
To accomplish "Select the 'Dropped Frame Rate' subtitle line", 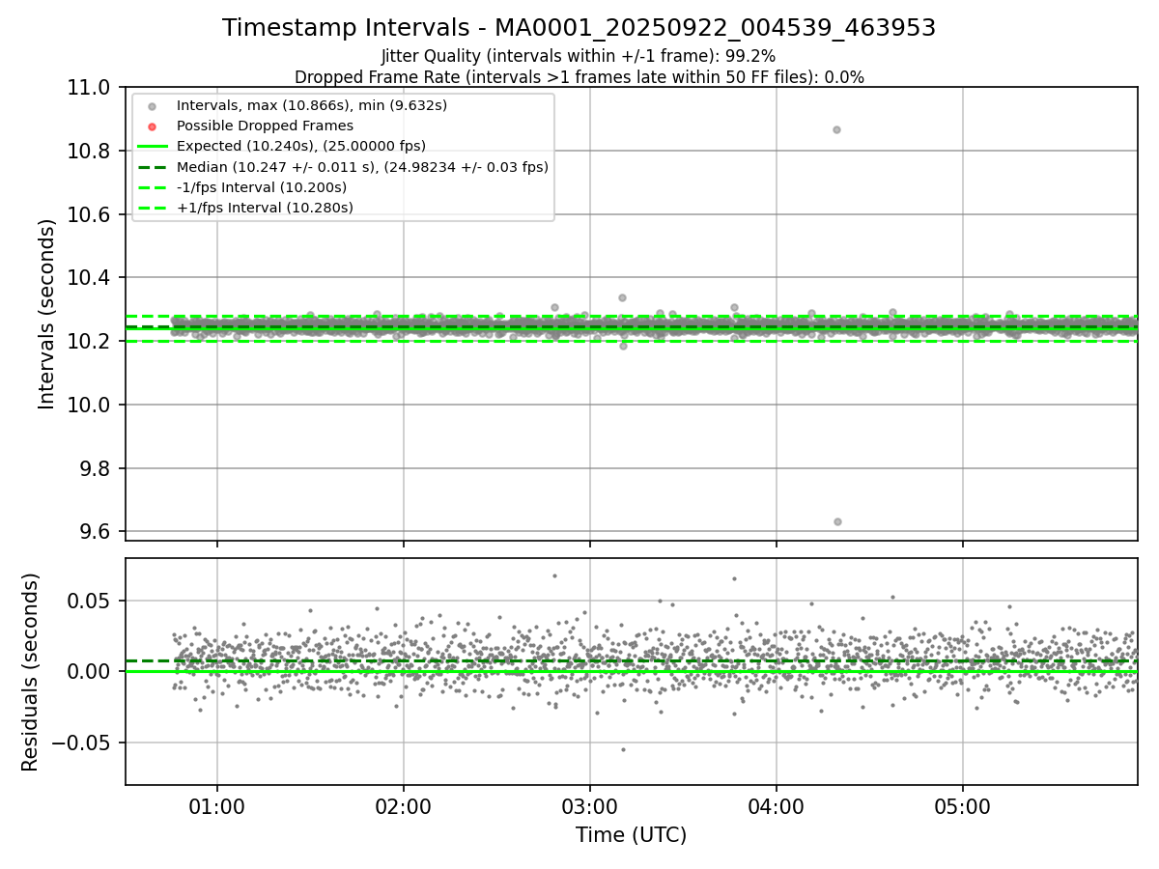I will pyautogui.click(x=579, y=77).
